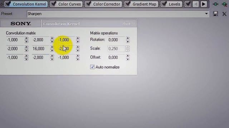229x128 pixels.
Task: Decrease the Offset value
Action: coord(128,59)
